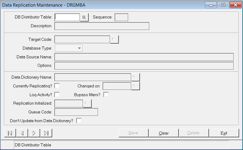Open the Changed on lookup button

click(135, 86)
